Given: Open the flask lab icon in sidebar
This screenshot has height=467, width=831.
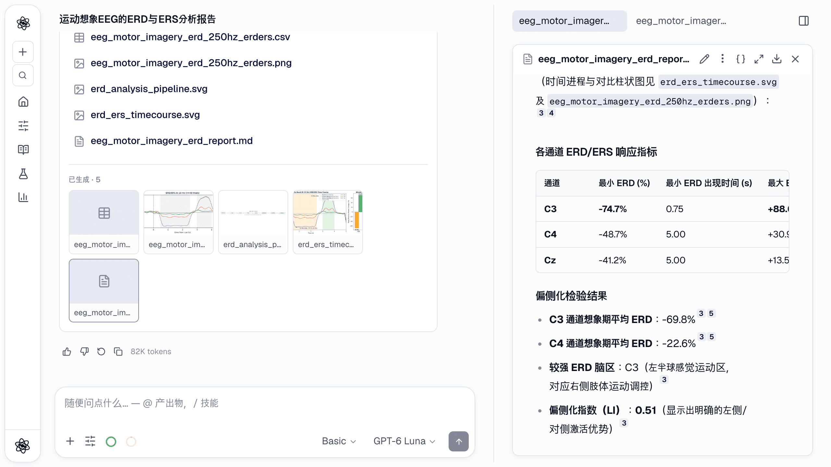Looking at the screenshot, I should 23,174.
